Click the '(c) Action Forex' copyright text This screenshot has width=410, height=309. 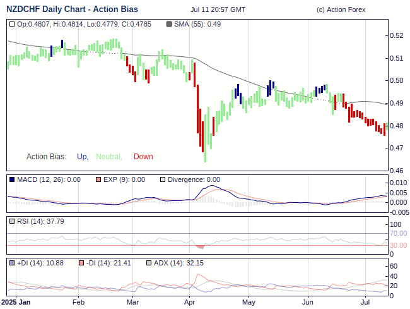[x=341, y=10]
